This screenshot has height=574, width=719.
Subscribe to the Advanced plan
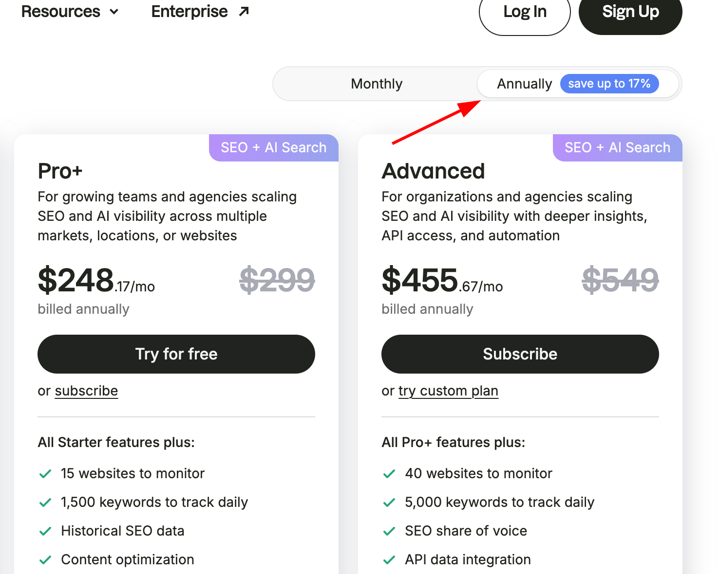pos(520,354)
